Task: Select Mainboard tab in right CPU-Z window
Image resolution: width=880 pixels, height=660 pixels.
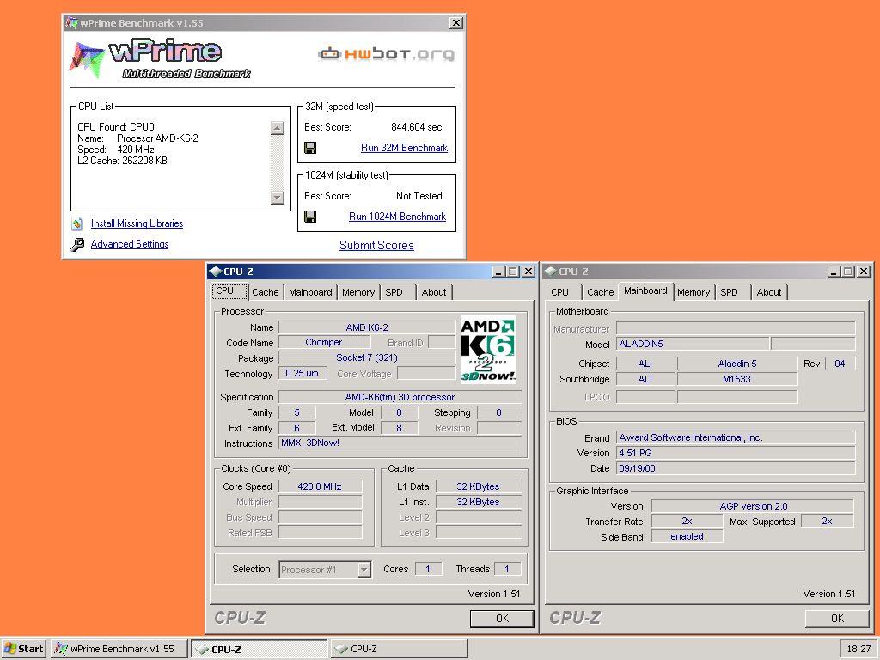Action: pos(645,291)
